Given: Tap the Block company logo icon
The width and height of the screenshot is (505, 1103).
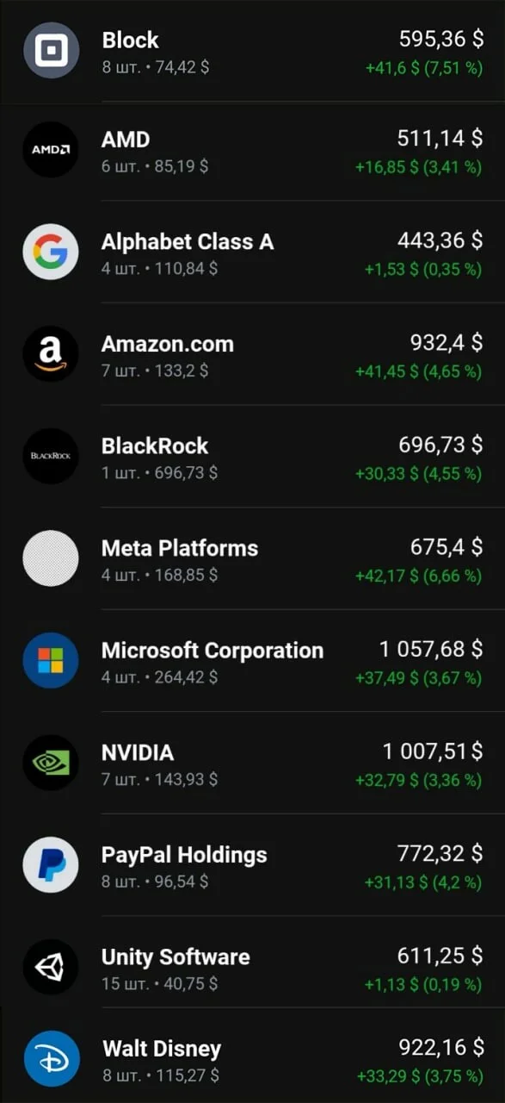Looking at the screenshot, I should tap(51, 50).
